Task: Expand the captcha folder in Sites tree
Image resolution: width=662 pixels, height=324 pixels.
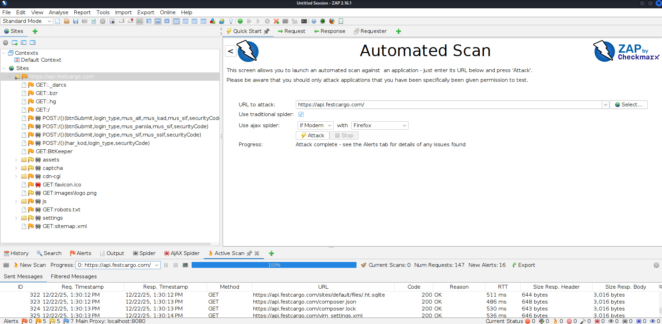Action: click(16, 168)
